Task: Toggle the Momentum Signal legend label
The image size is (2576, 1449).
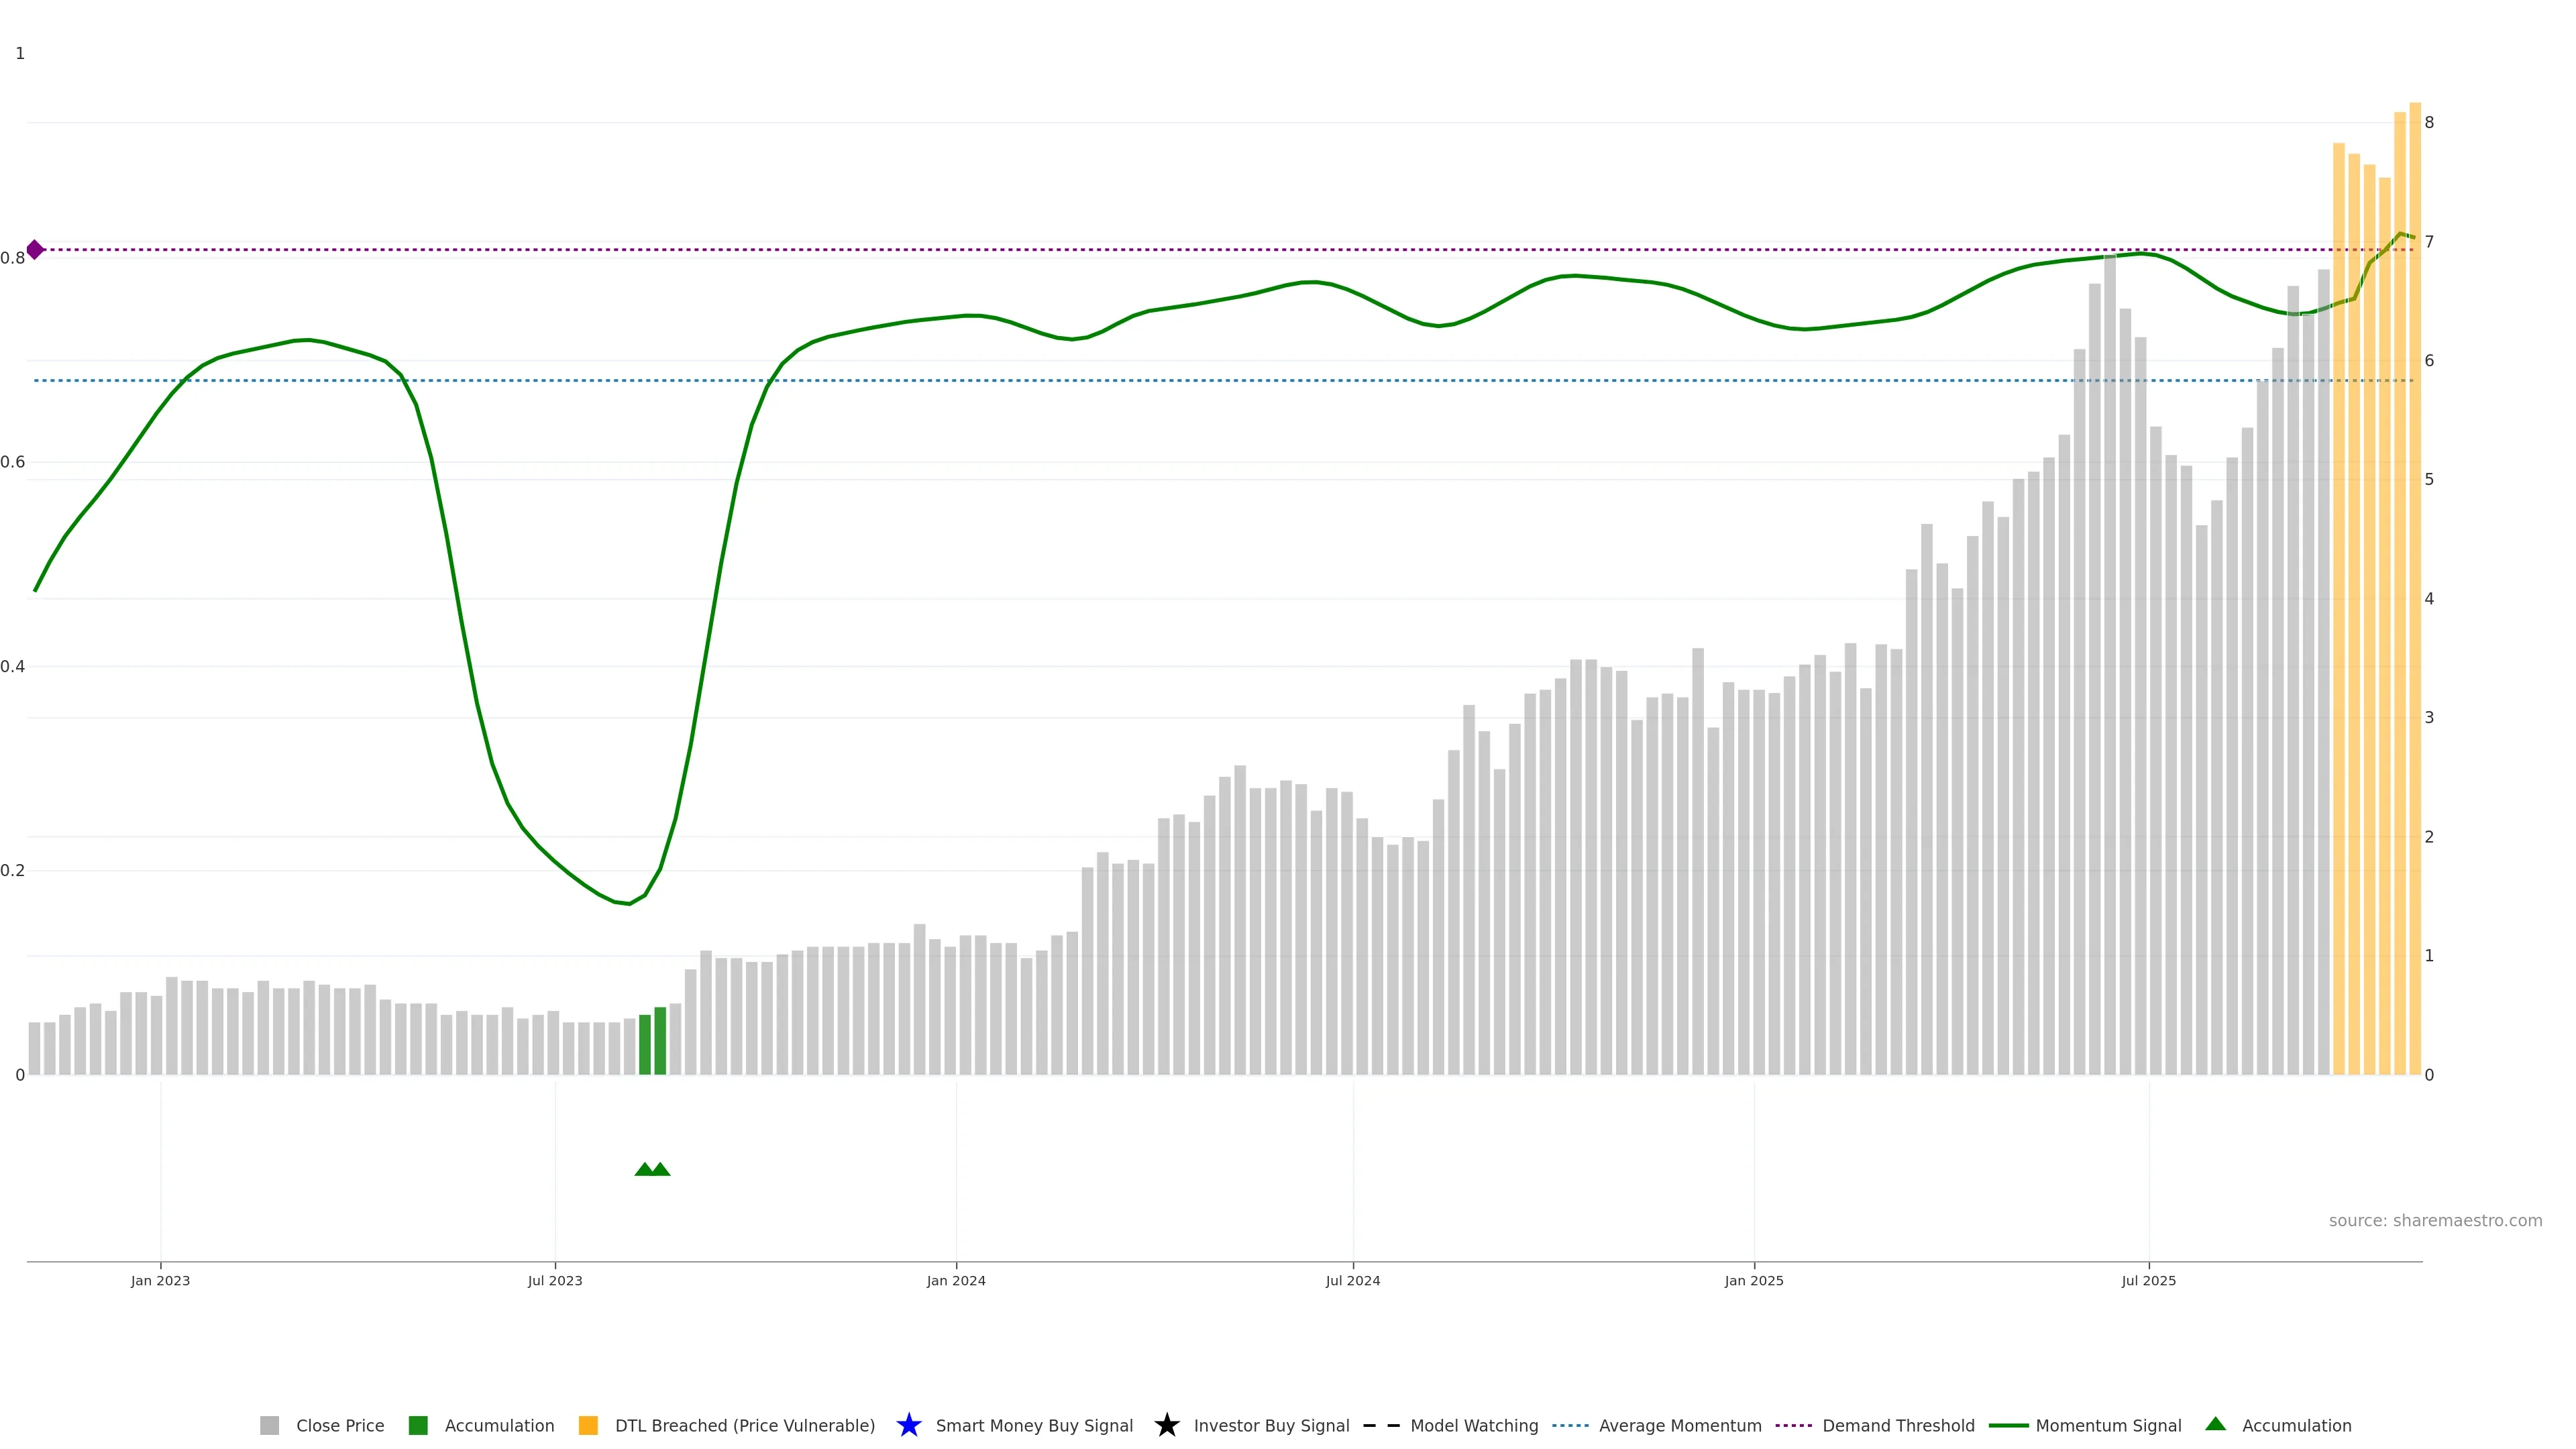Action: (2108, 1425)
